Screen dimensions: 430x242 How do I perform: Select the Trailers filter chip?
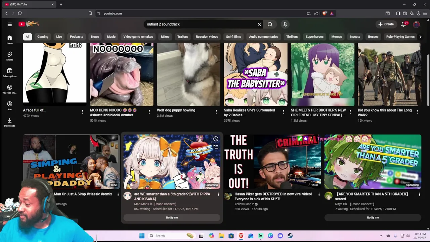[x=182, y=37]
